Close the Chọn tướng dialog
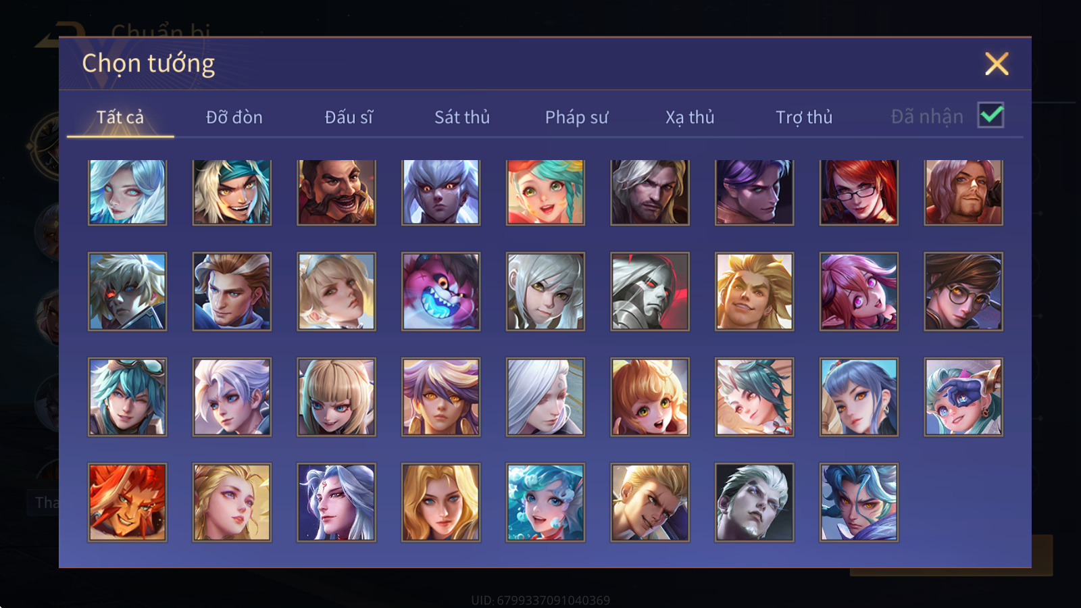 [997, 64]
